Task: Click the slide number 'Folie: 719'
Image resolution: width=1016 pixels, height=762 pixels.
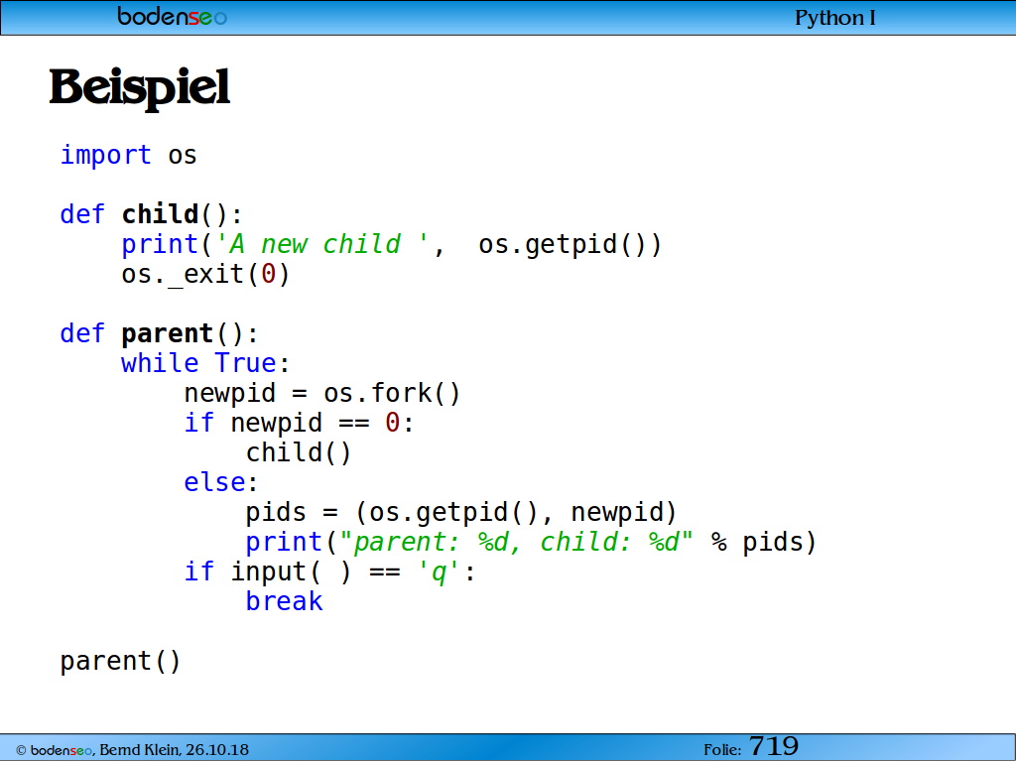Action: point(751,747)
